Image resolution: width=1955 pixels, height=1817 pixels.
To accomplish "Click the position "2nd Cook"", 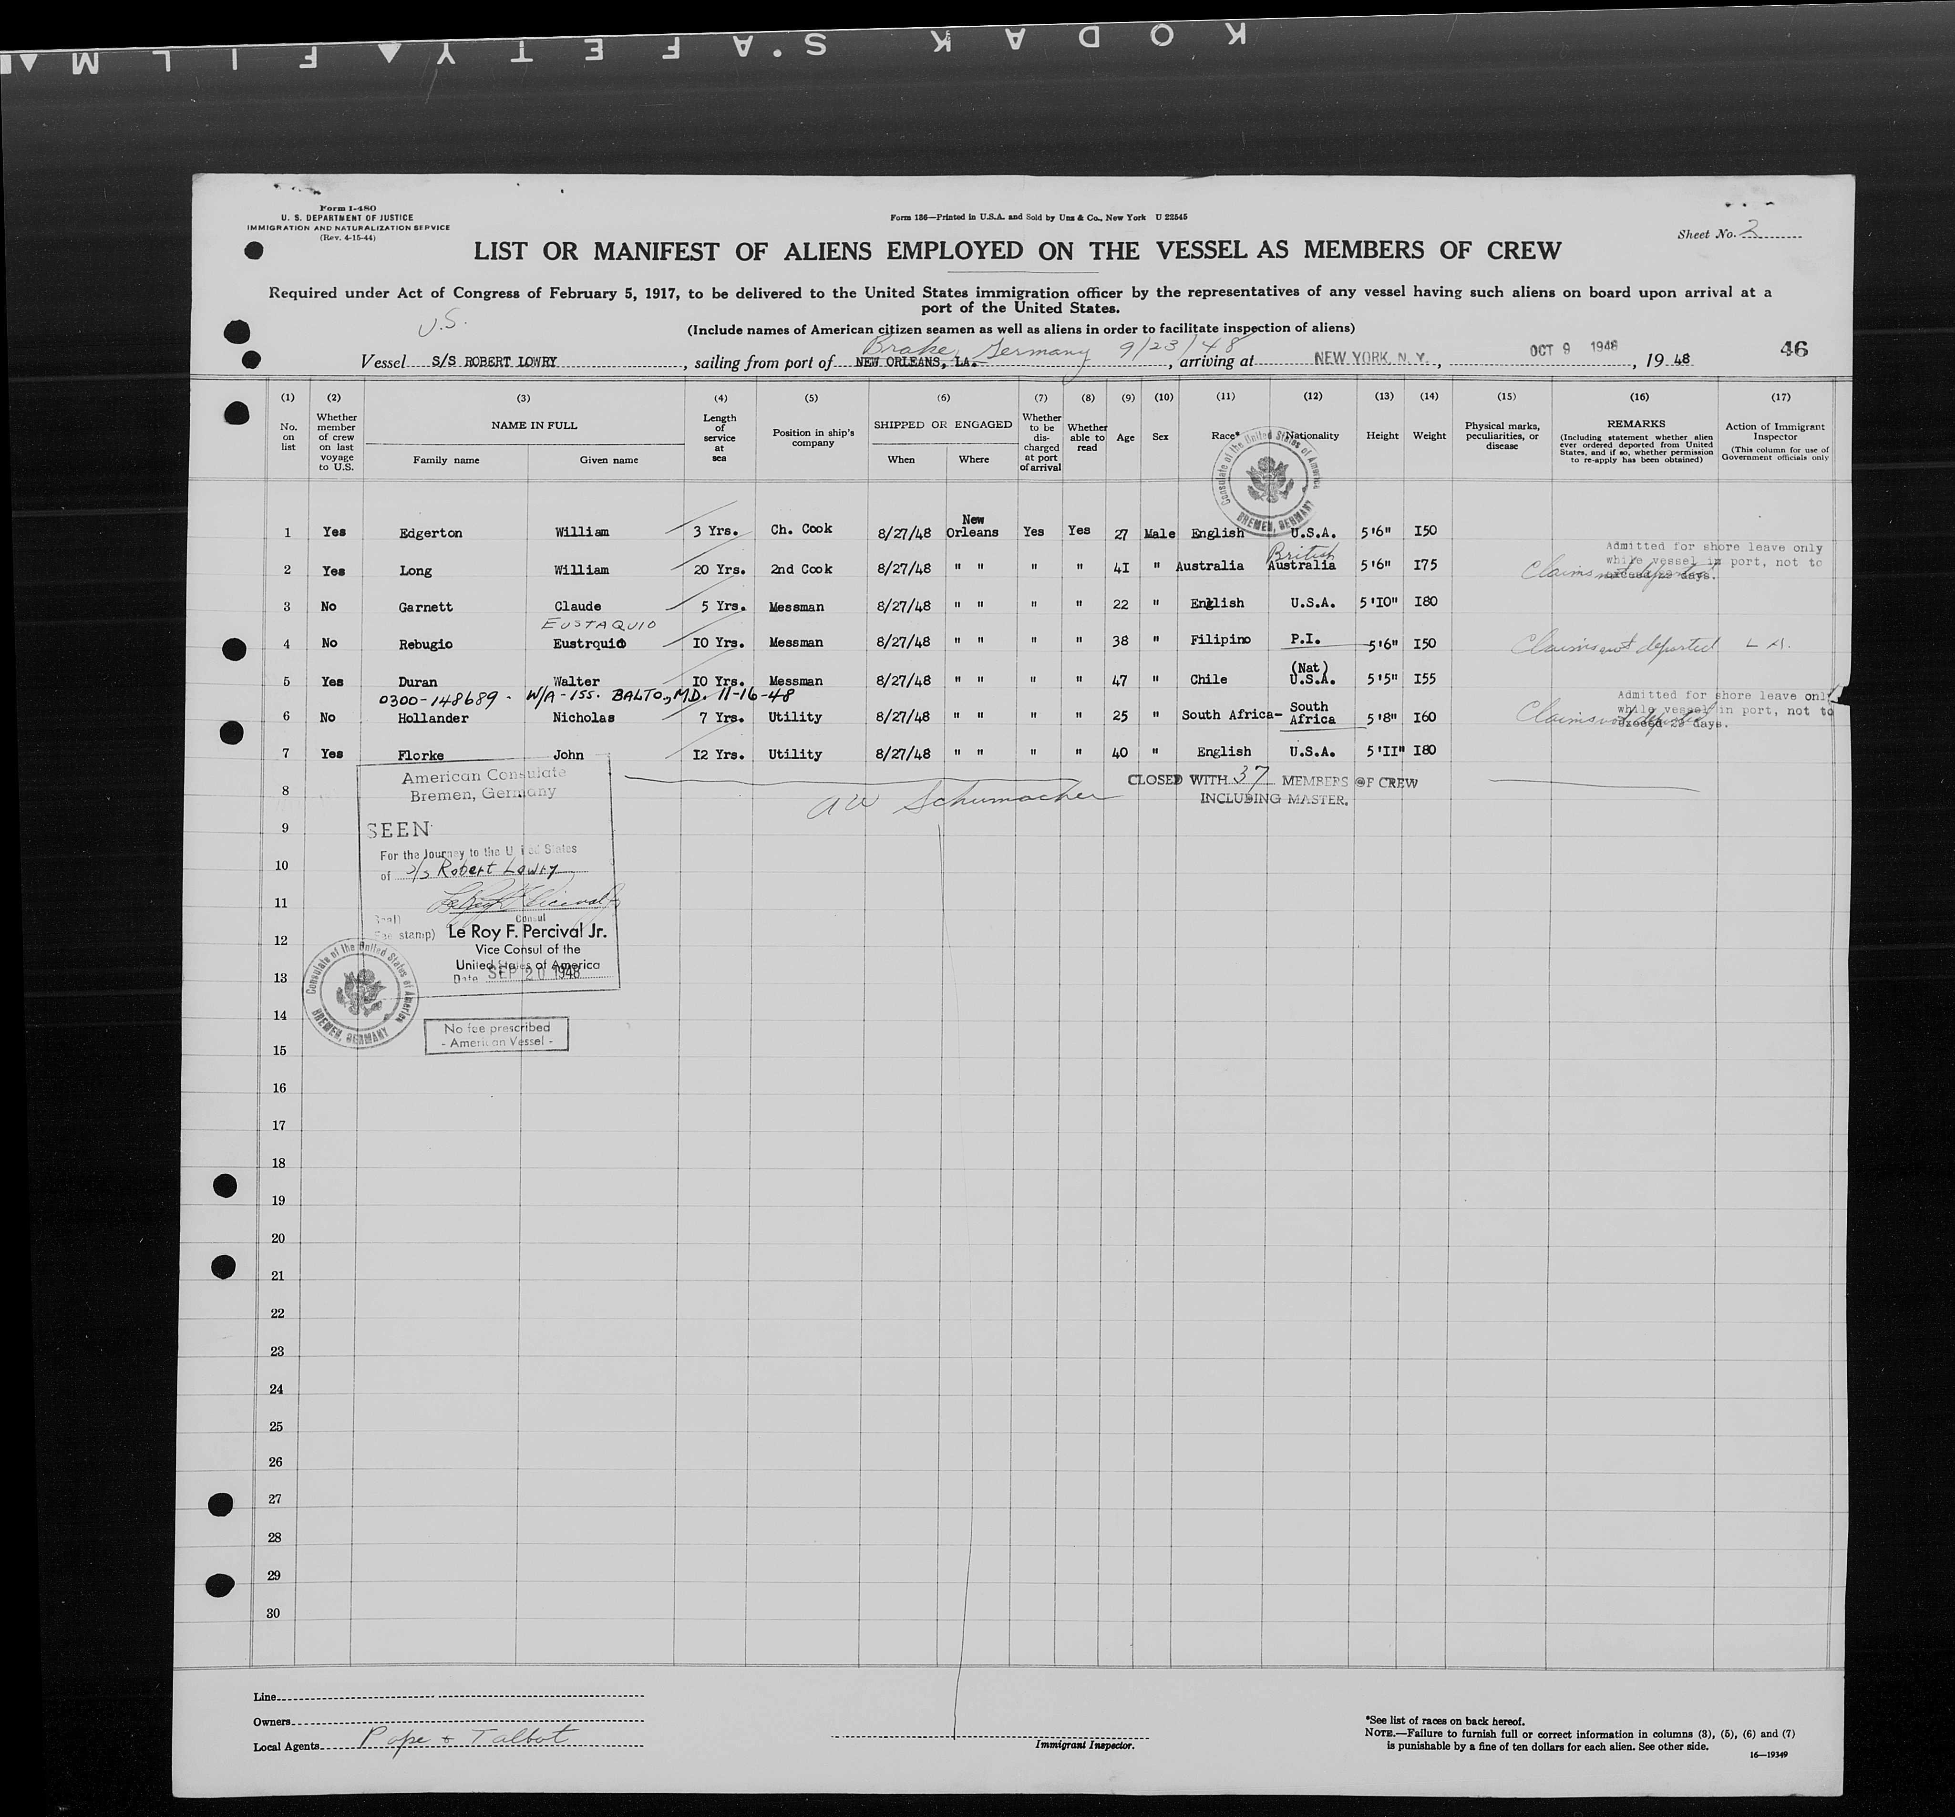I will pos(801,569).
